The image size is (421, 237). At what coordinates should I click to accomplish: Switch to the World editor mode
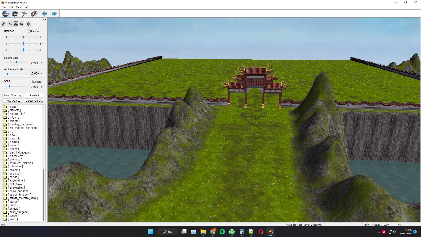tap(6, 14)
